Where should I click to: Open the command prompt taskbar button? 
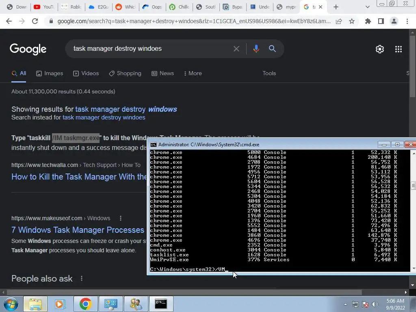pyautogui.click(x=161, y=304)
